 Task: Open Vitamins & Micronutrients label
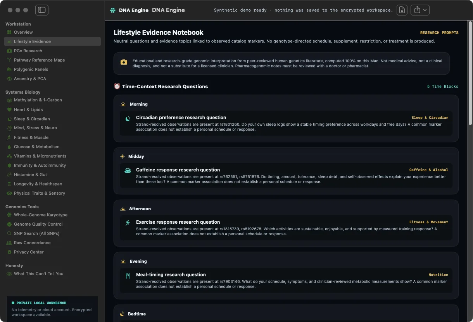(x=40, y=156)
